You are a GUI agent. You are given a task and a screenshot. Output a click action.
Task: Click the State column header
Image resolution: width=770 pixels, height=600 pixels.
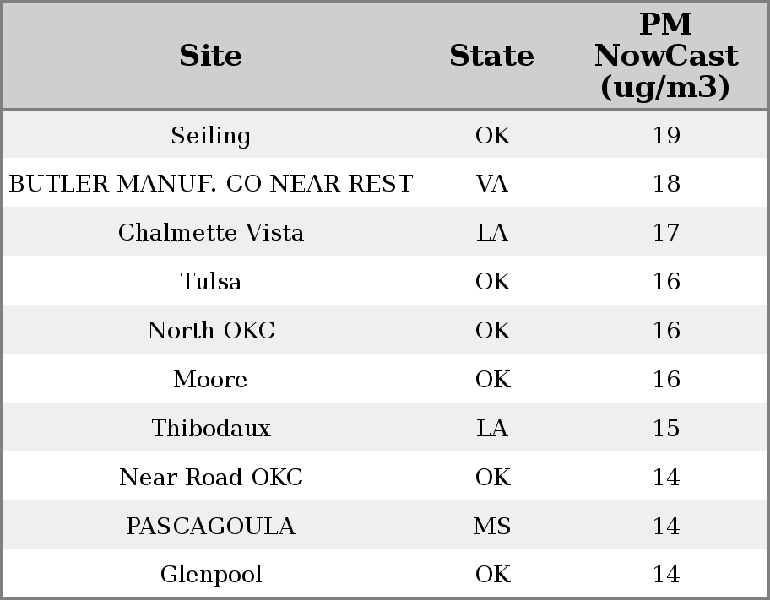[x=491, y=56]
